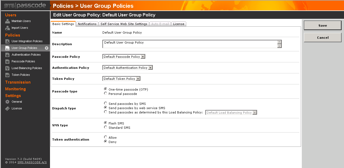The height and width of the screenshot is (168, 344).
Task: Collapse the Users section
Action: coord(11,15)
